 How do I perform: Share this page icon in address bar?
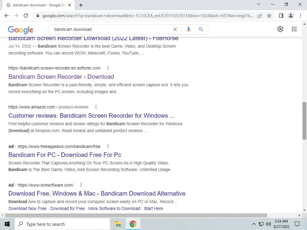click(260, 16)
